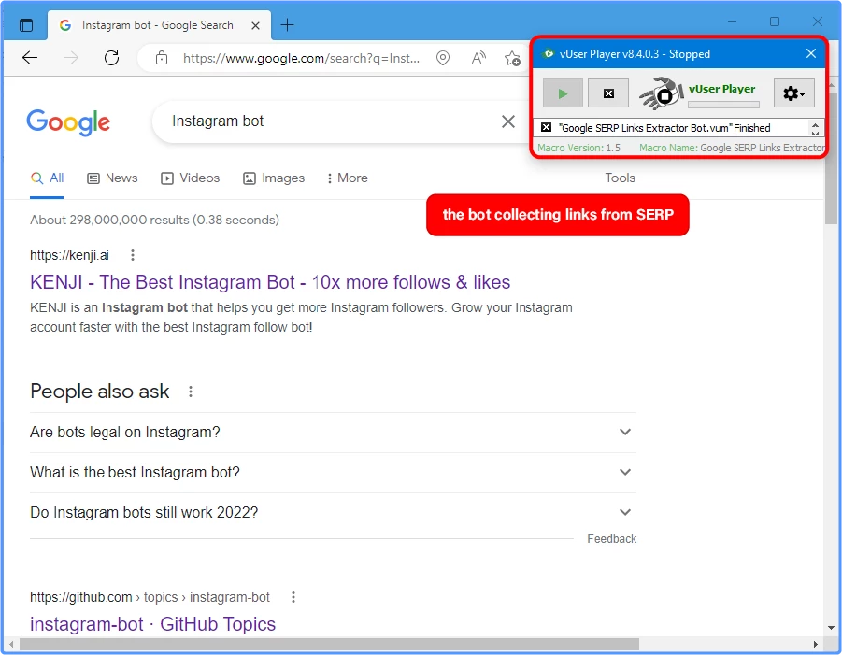Step the vUser Player log down

point(815,132)
